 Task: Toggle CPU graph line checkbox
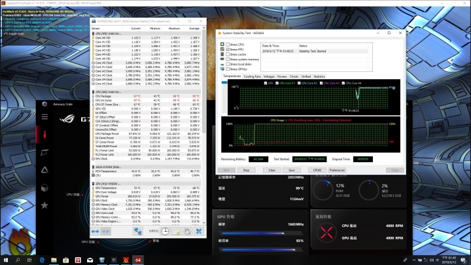coord(265,83)
